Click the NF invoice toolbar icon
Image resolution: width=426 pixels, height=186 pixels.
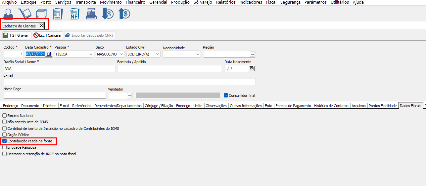click(74, 14)
